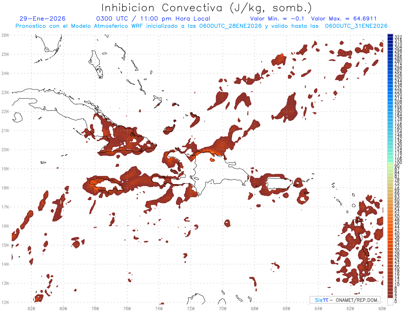Click the '15N' latitude label
The image size is (406, 313).
point(5,245)
